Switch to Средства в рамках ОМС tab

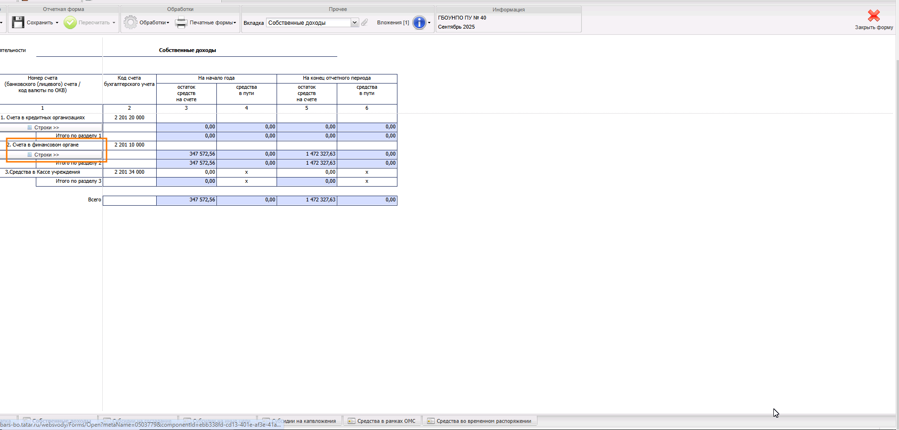point(382,421)
